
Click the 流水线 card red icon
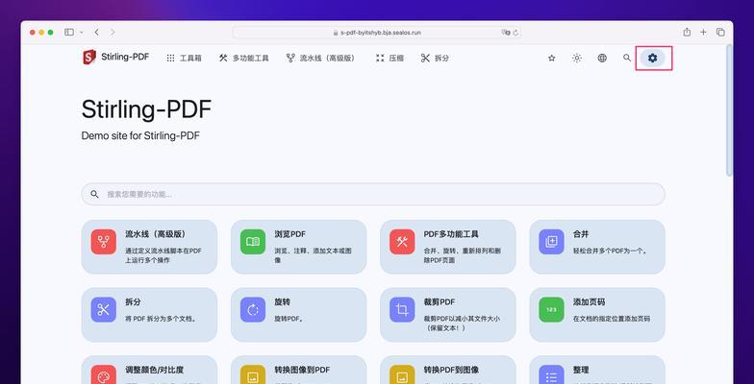click(104, 242)
